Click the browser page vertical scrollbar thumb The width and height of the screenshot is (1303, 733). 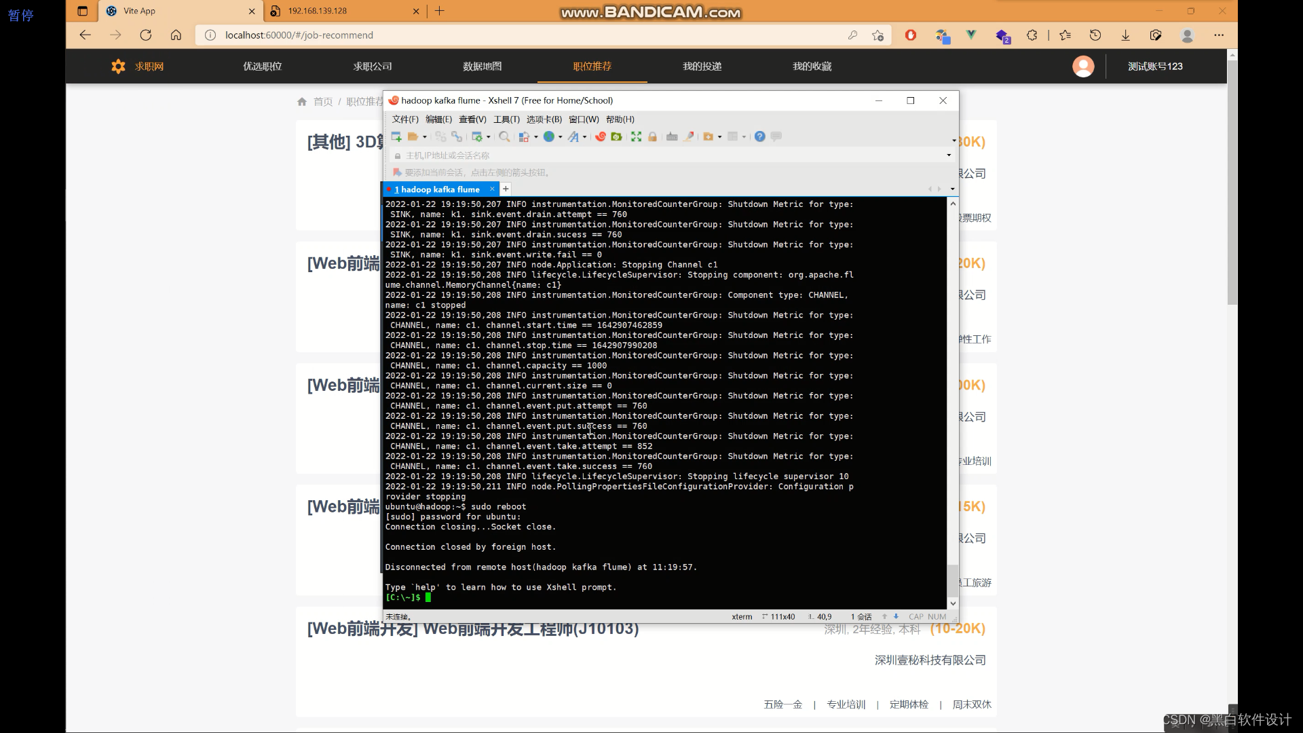click(1232, 183)
